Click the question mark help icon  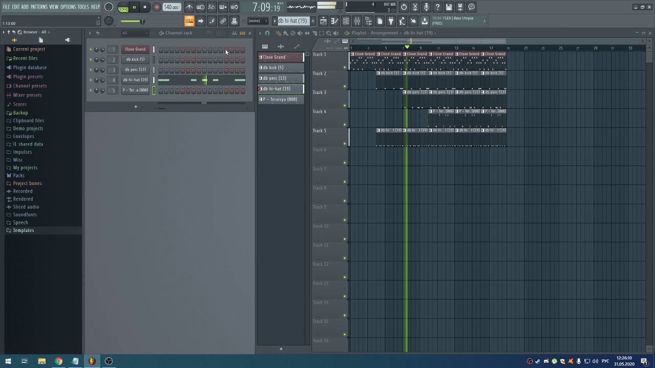pyautogui.click(x=438, y=7)
